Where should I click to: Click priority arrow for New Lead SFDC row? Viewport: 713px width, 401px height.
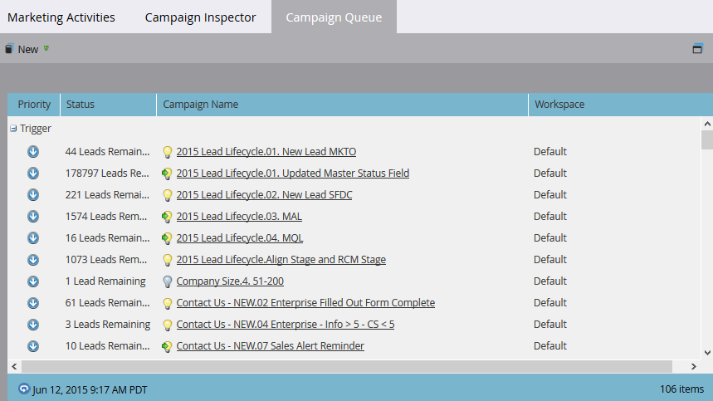pos(32,194)
